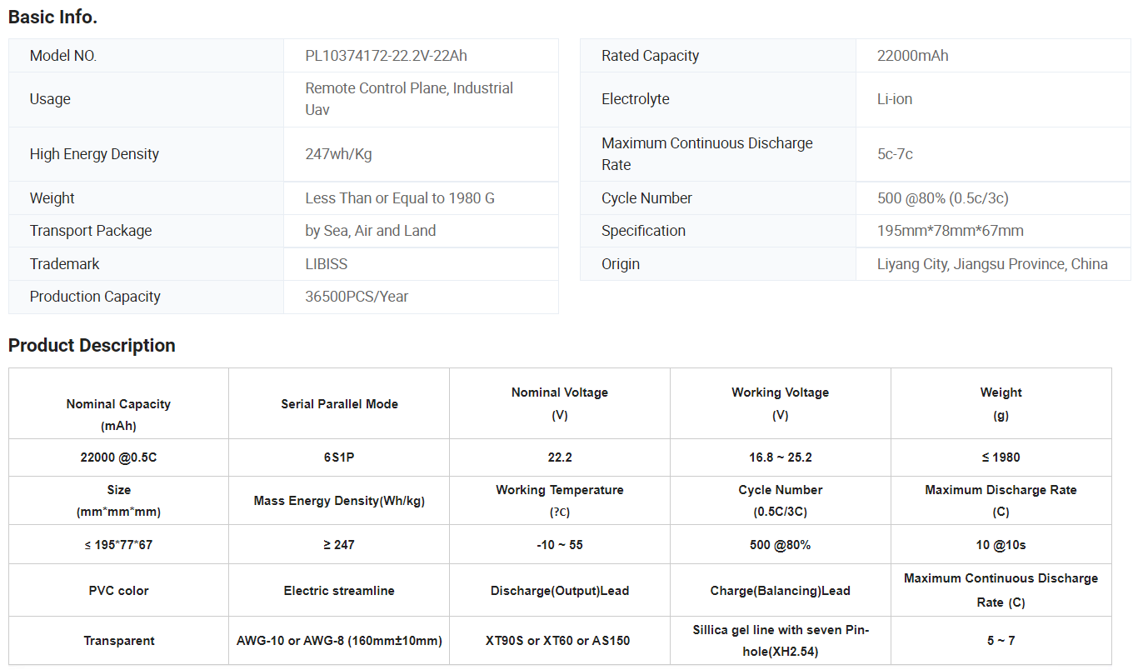The height and width of the screenshot is (670, 1138).
Task: Click the High Energy Density label
Action: [x=94, y=154]
